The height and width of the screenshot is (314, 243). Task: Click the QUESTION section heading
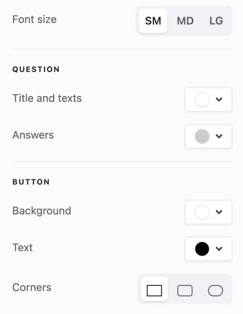[36, 69]
